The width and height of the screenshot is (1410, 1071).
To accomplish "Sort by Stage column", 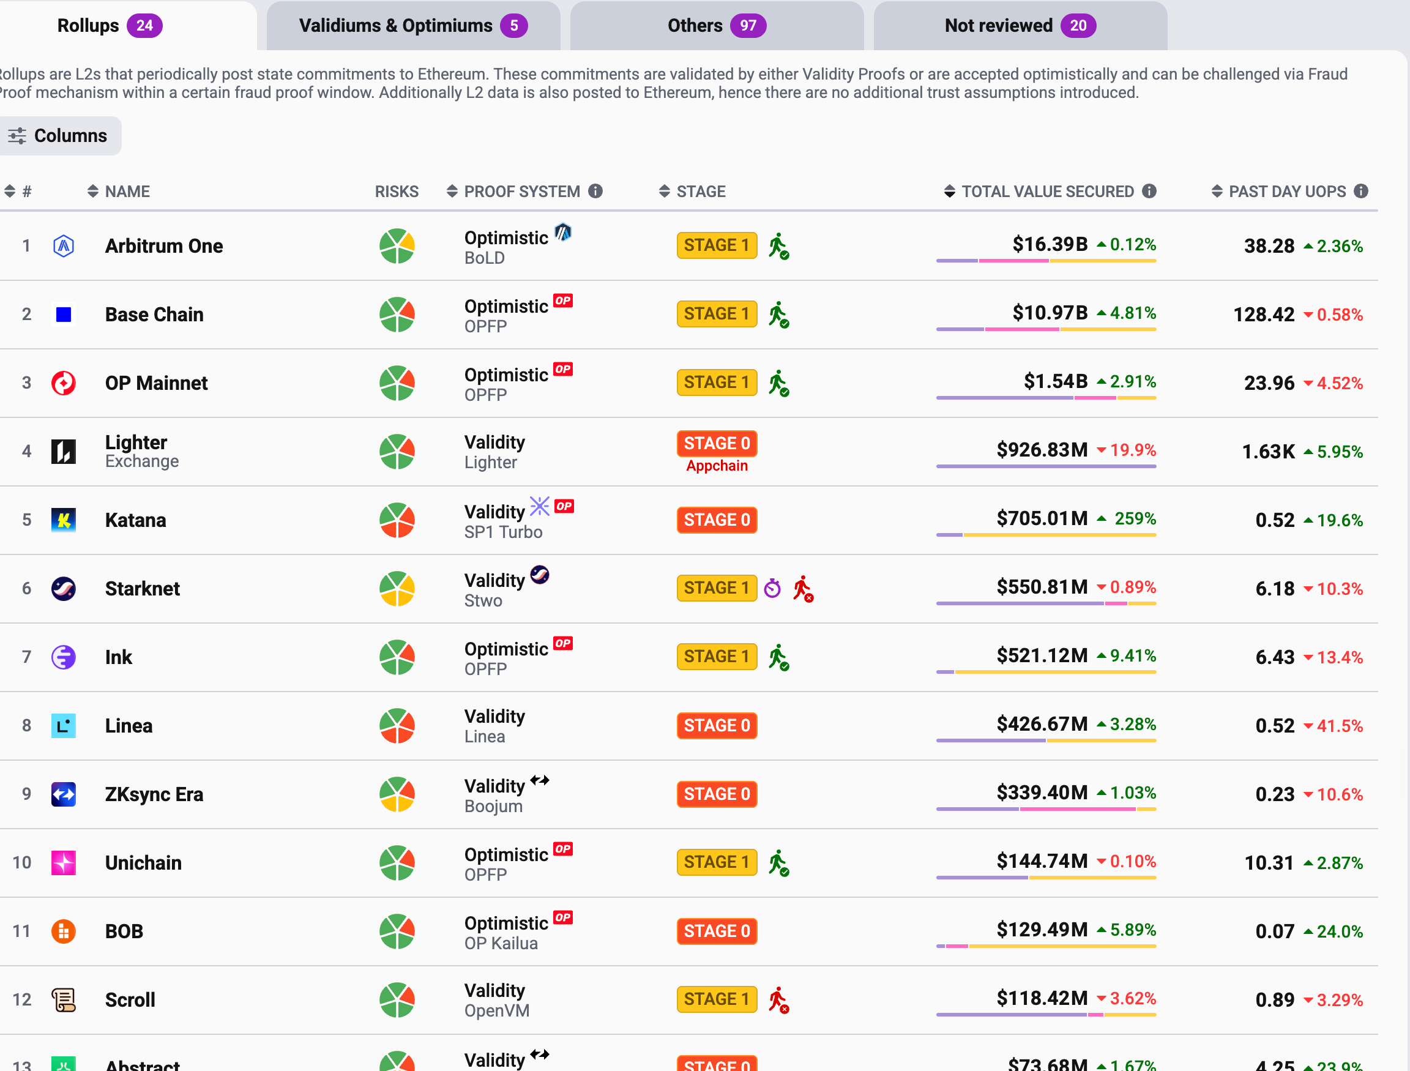I will [x=692, y=191].
